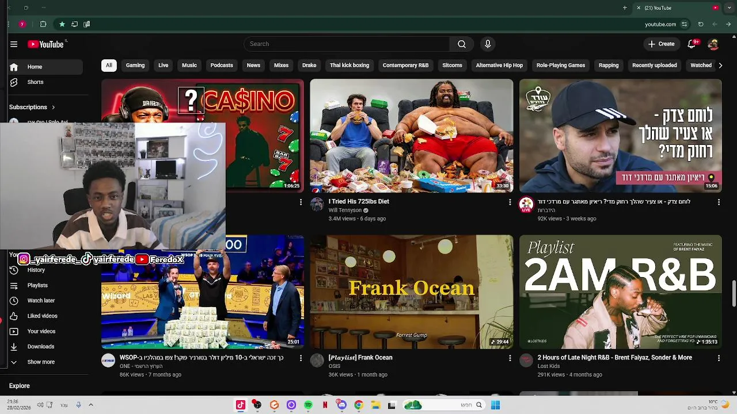Open the YouTube hamburger guide menu
The height and width of the screenshot is (414, 737).
pos(14,44)
